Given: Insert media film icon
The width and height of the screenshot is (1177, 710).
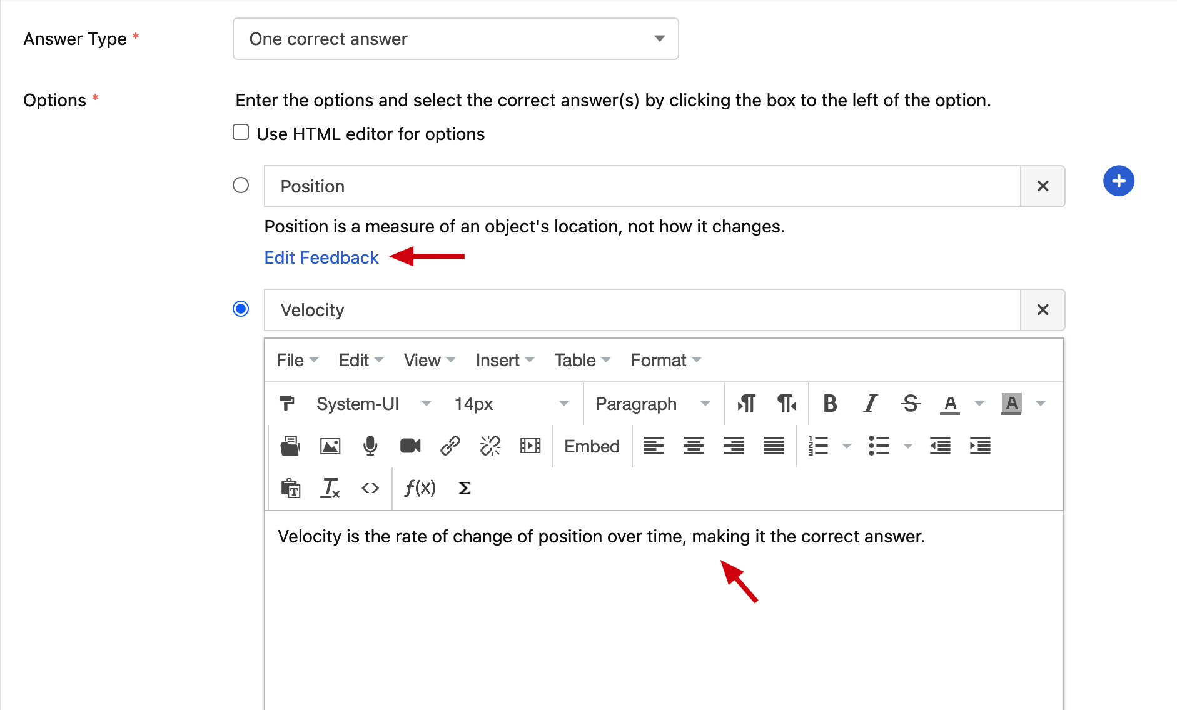Looking at the screenshot, I should [530, 446].
